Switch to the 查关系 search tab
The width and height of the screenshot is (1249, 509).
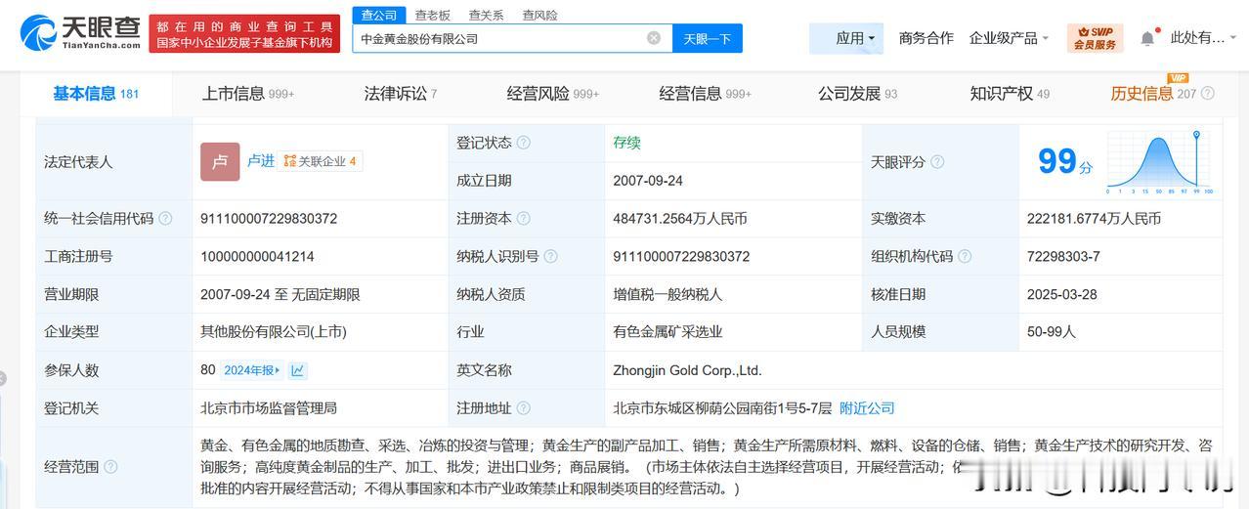pos(486,15)
